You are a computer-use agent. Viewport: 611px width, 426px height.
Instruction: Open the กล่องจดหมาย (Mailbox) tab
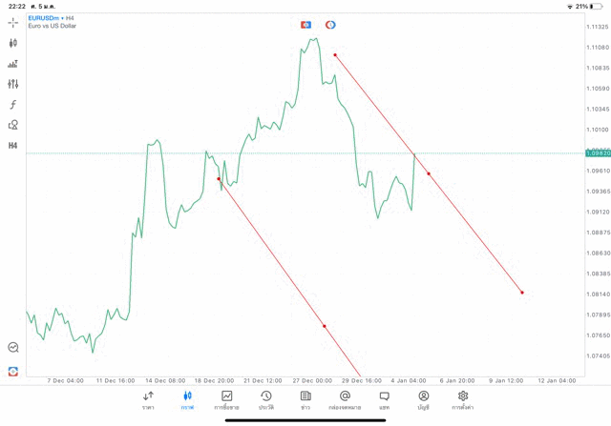pos(345,400)
